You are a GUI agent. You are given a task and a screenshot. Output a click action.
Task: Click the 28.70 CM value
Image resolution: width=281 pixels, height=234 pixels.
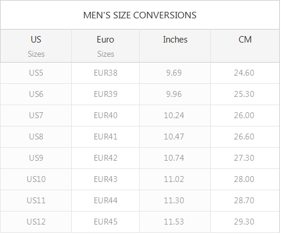(x=244, y=200)
